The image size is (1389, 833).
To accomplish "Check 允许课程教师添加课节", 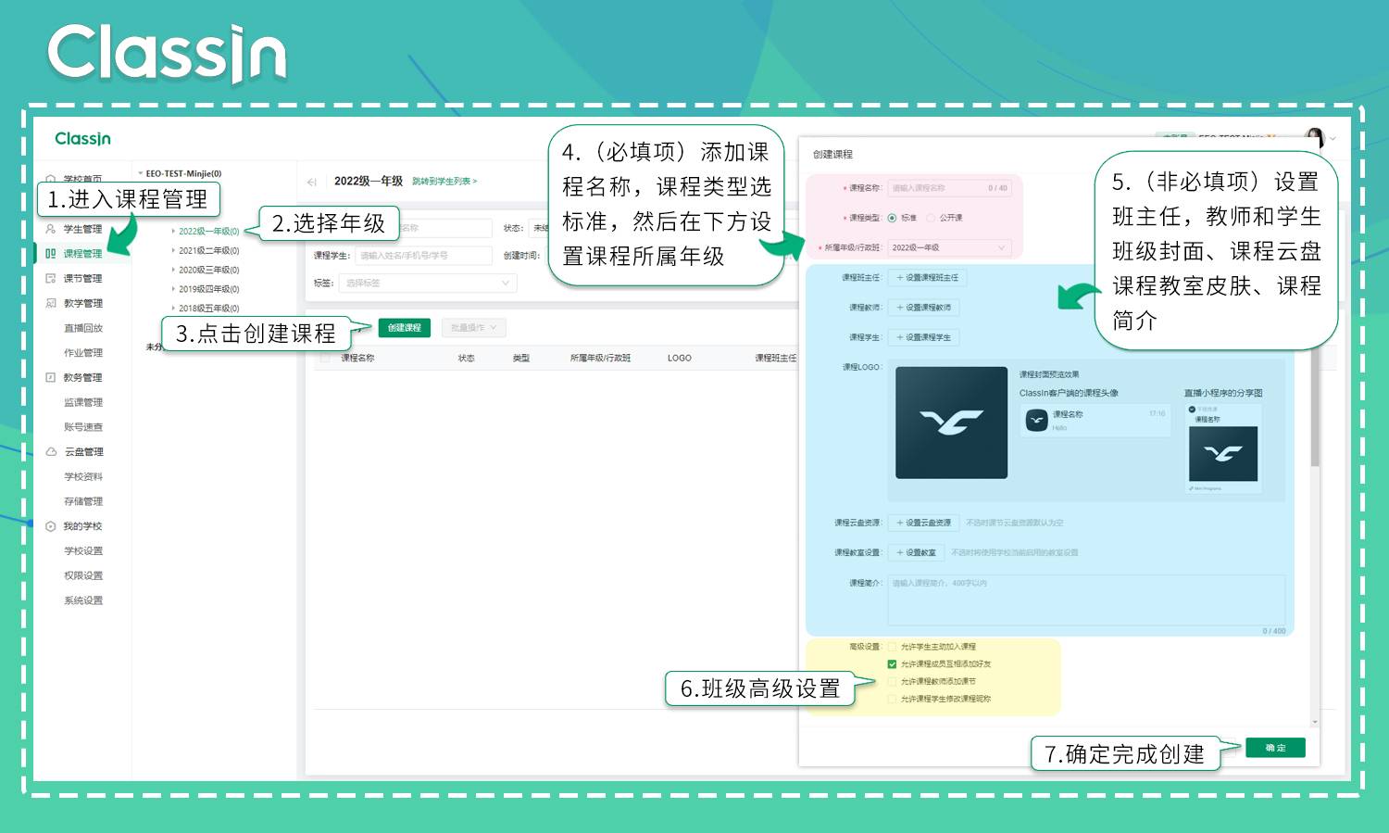I will click(x=892, y=681).
